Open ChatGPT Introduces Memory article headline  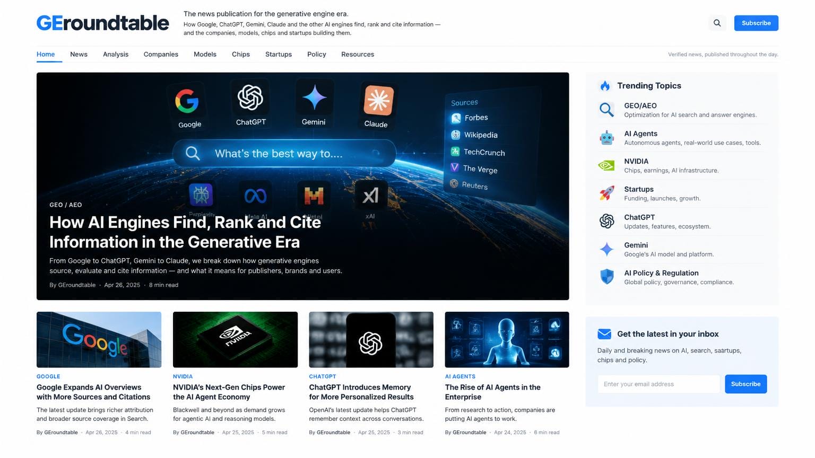361,392
